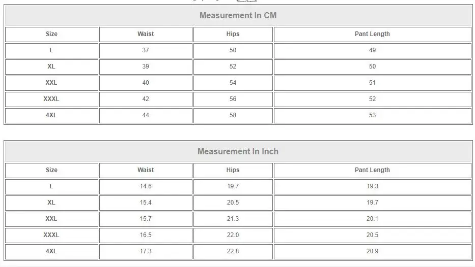Click Pant Length header in CM table
Viewport: 475px width, 267px height.
click(x=372, y=34)
